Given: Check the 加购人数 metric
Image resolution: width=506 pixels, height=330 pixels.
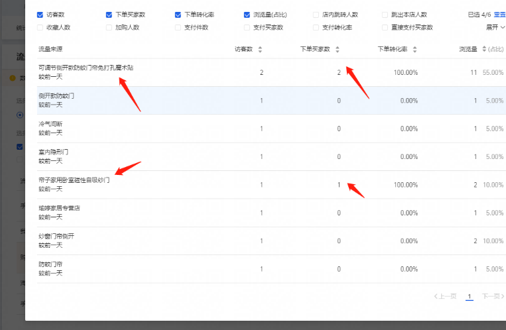Looking at the screenshot, I should tap(109, 27).
